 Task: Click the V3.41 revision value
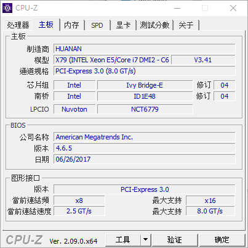203,60
